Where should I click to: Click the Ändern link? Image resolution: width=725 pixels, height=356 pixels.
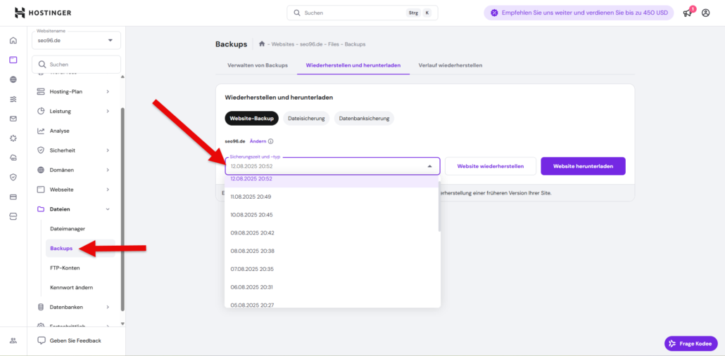pyautogui.click(x=258, y=142)
